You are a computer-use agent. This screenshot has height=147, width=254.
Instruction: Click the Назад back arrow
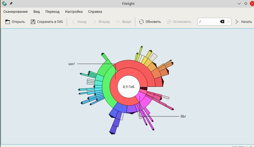tap(73, 22)
